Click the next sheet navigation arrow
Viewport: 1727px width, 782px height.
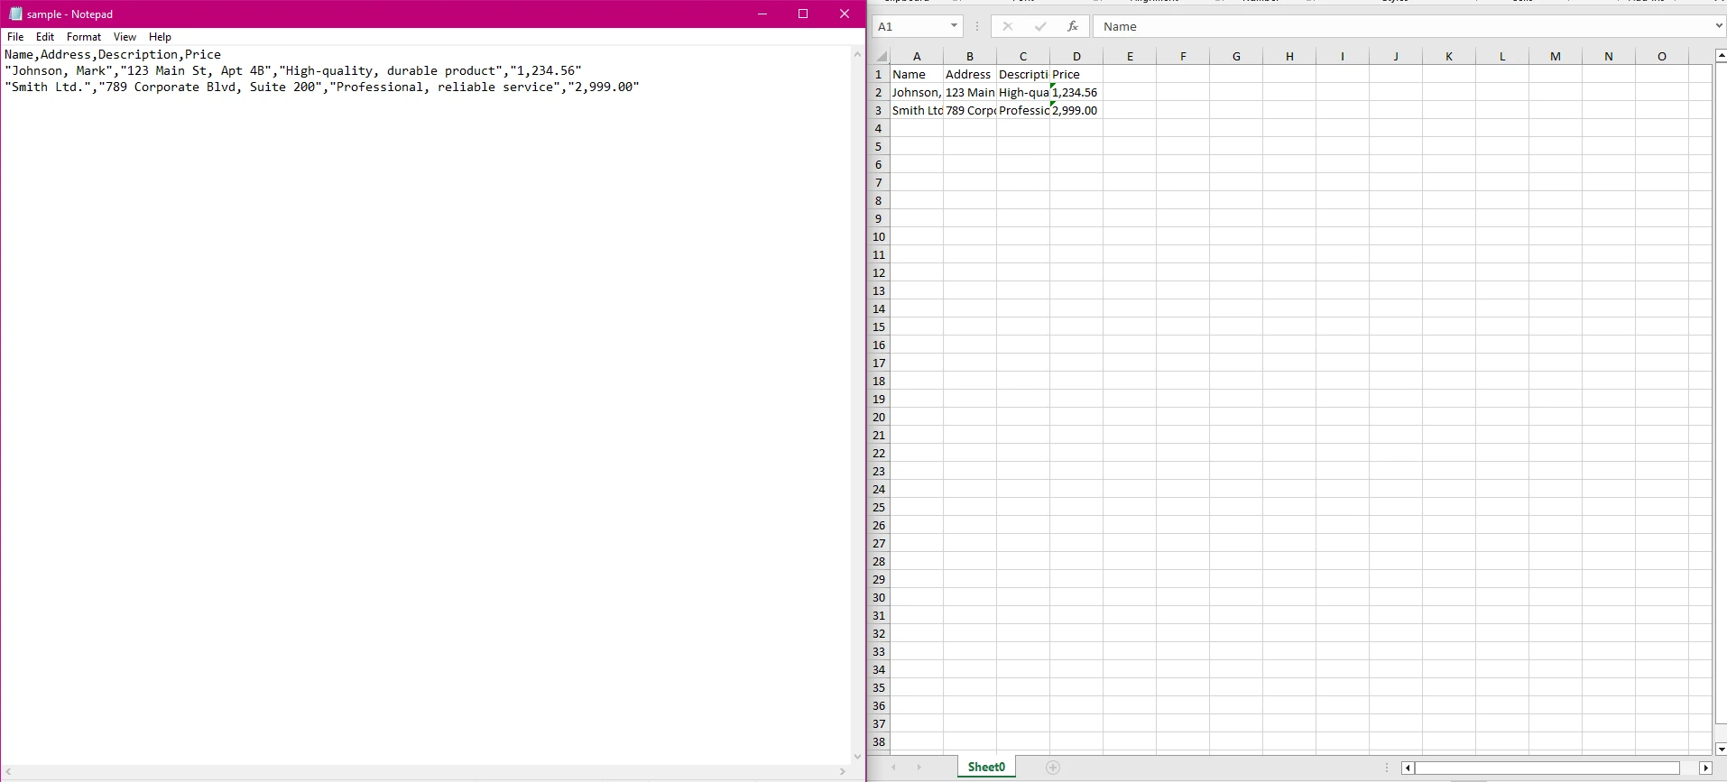[x=919, y=768]
